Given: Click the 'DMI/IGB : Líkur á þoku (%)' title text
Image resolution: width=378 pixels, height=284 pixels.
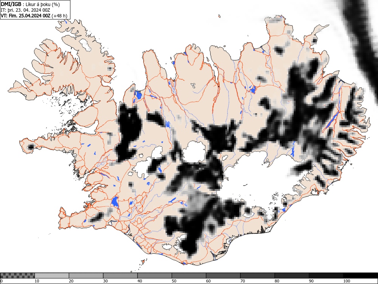Looking at the screenshot, I should tap(30, 4).
